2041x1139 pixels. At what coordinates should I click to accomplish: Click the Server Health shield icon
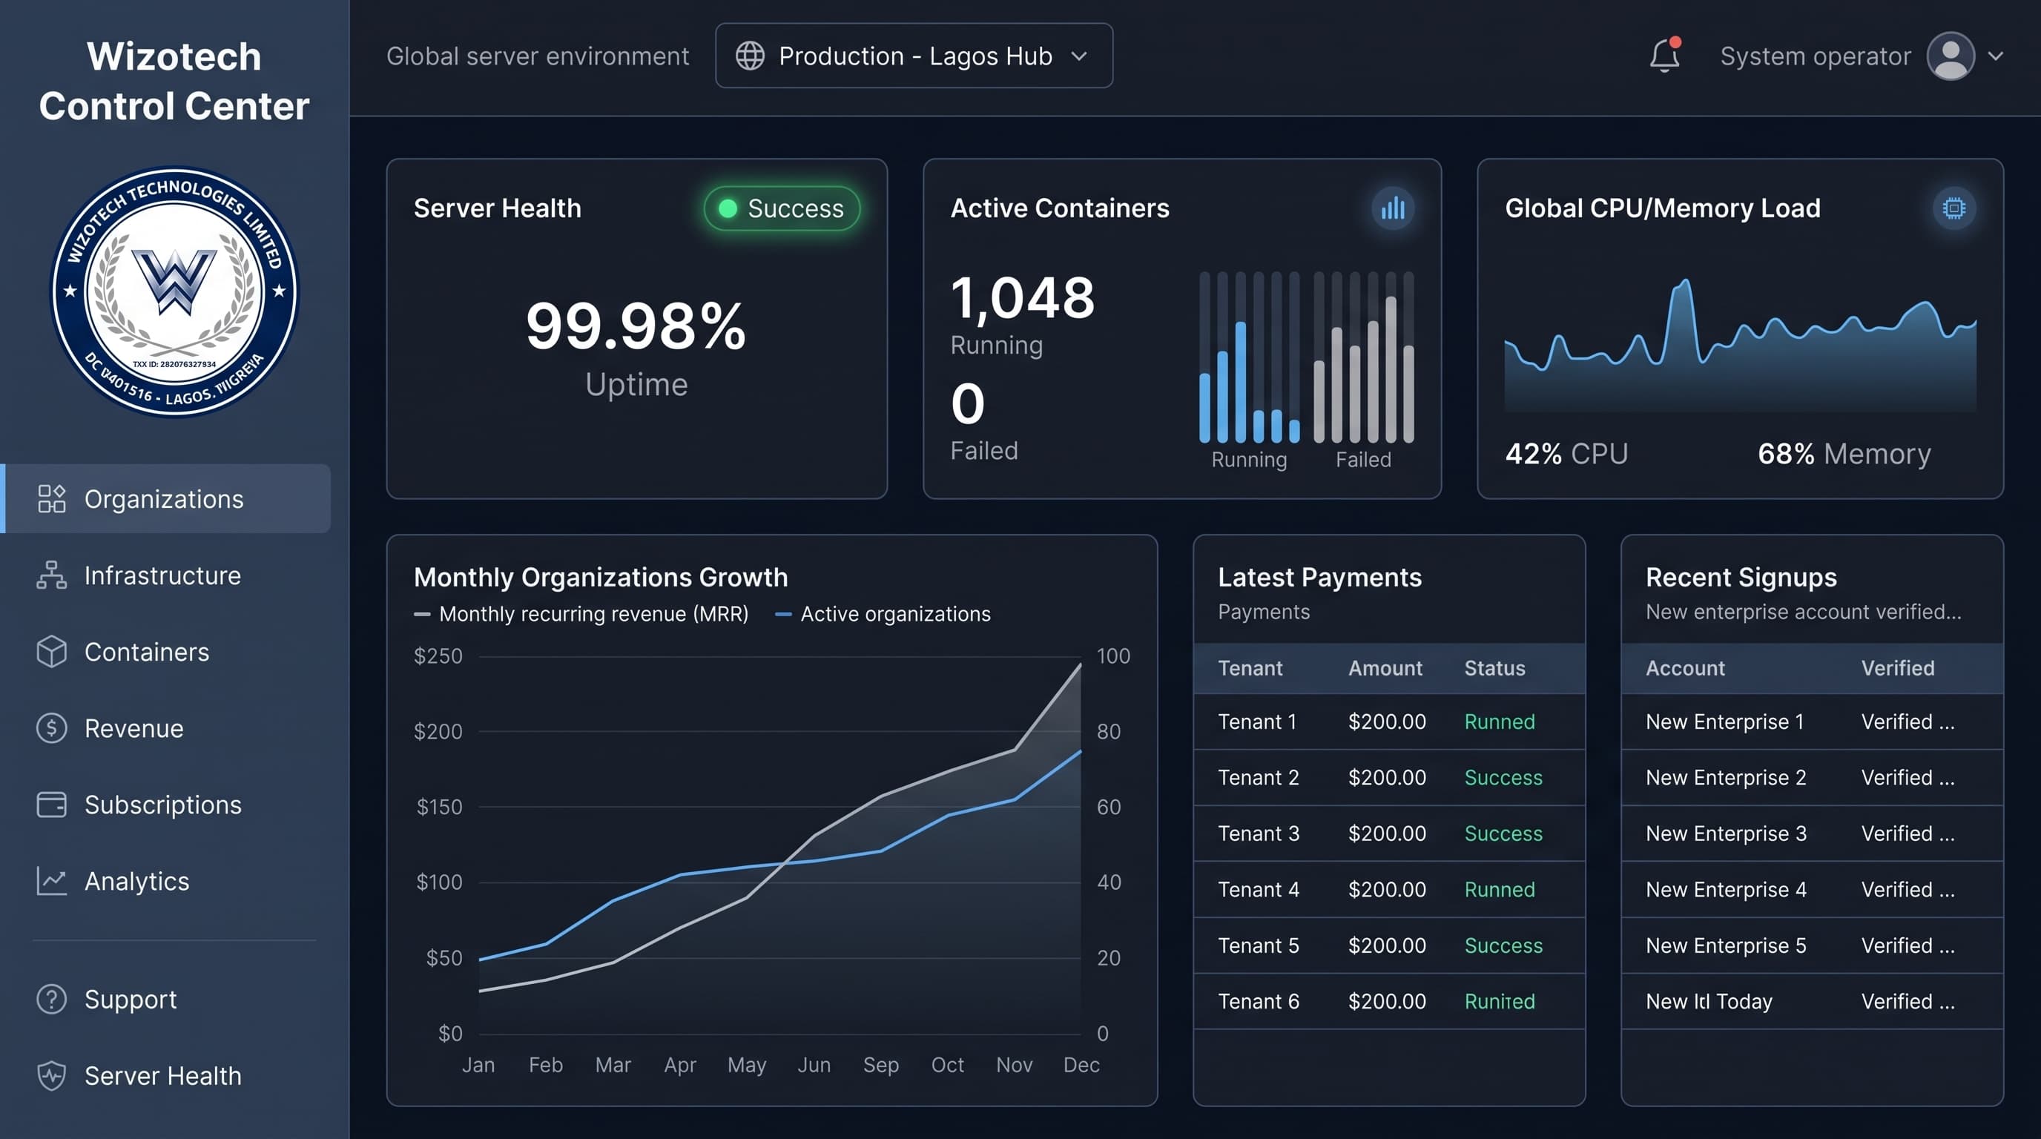click(51, 1076)
